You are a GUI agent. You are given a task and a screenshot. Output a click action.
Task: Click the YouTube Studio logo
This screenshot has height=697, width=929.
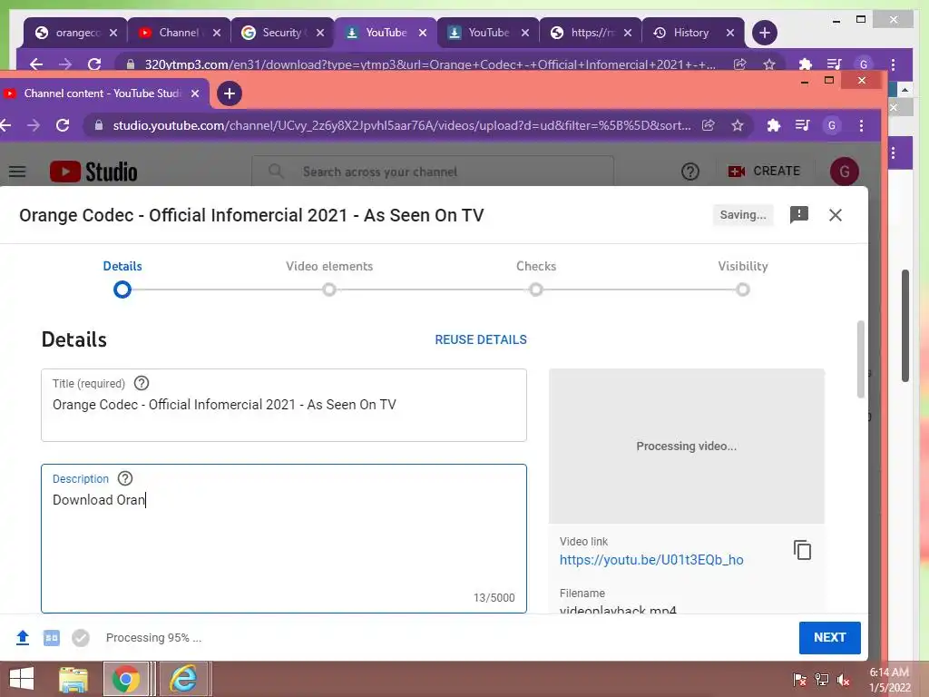(x=93, y=172)
